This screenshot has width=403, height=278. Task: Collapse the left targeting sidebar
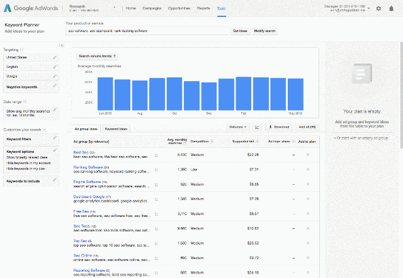pyautogui.click(x=62, y=45)
